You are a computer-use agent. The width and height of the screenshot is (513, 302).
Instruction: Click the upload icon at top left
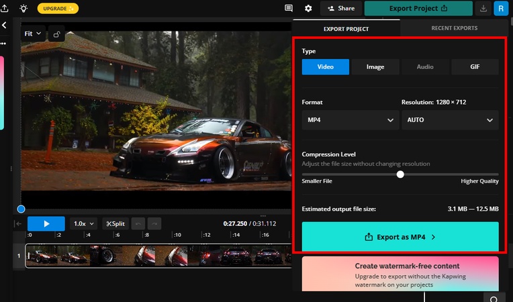coord(4,8)
